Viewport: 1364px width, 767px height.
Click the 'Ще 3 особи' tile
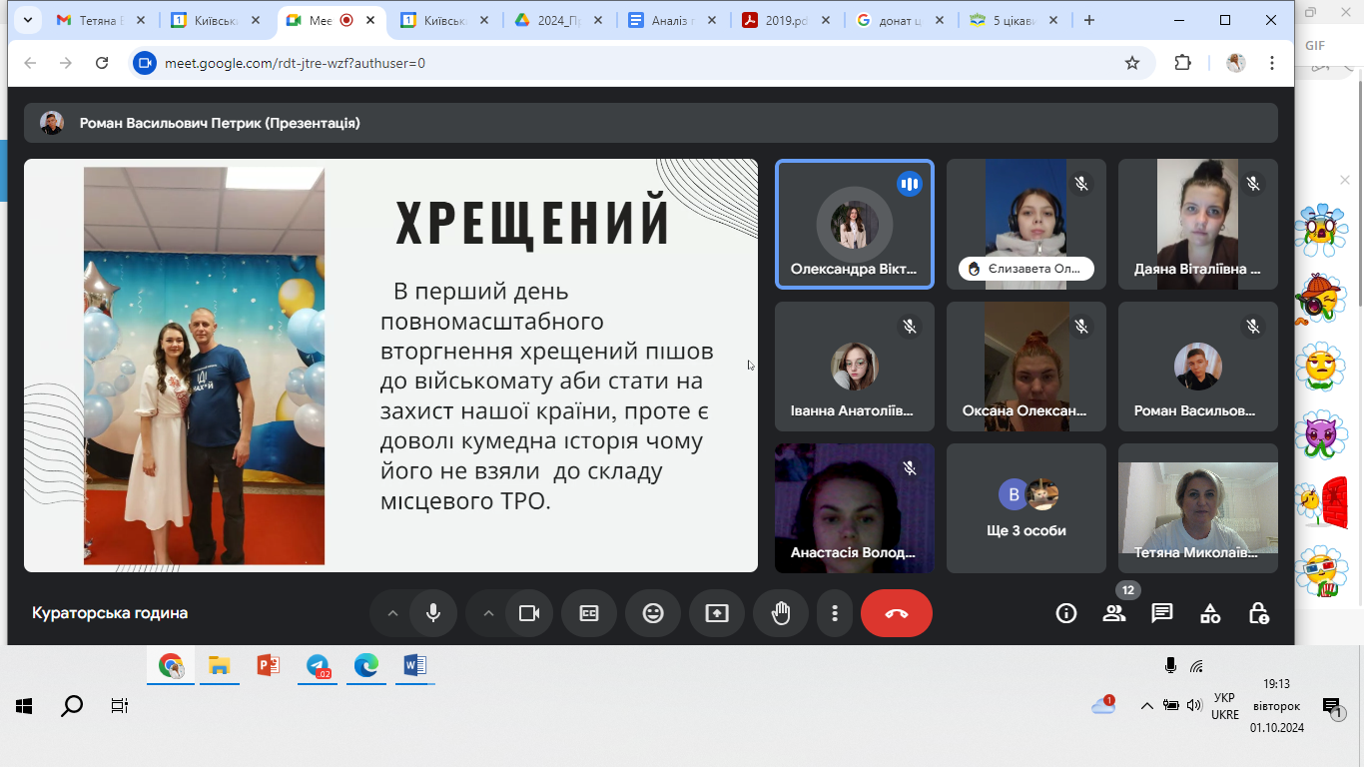1025,508
